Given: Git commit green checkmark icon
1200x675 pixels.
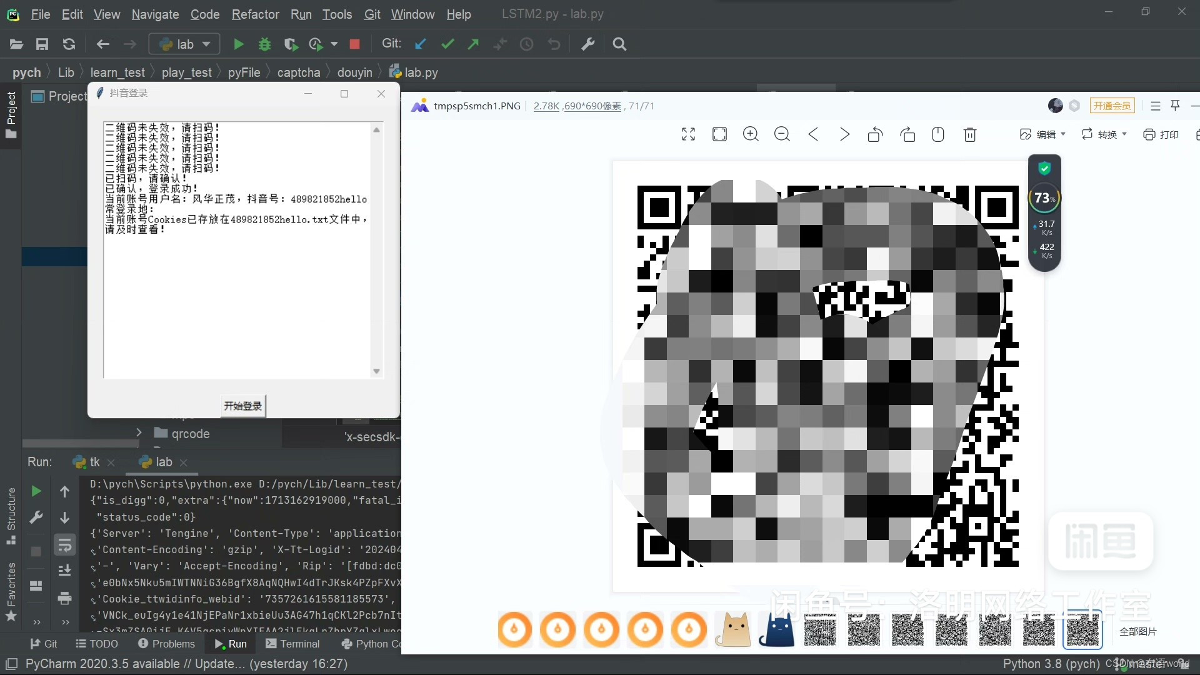Looking at the screenshot, I should [x=447, y=44].
